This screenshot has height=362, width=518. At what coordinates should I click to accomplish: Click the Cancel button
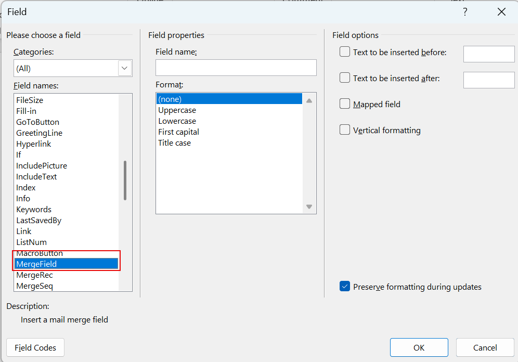(485, 347)
